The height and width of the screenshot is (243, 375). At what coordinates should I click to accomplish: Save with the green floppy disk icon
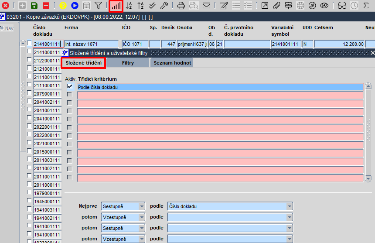(x=34, y=5)
